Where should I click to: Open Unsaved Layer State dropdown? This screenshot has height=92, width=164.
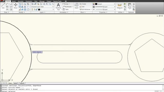43,7
